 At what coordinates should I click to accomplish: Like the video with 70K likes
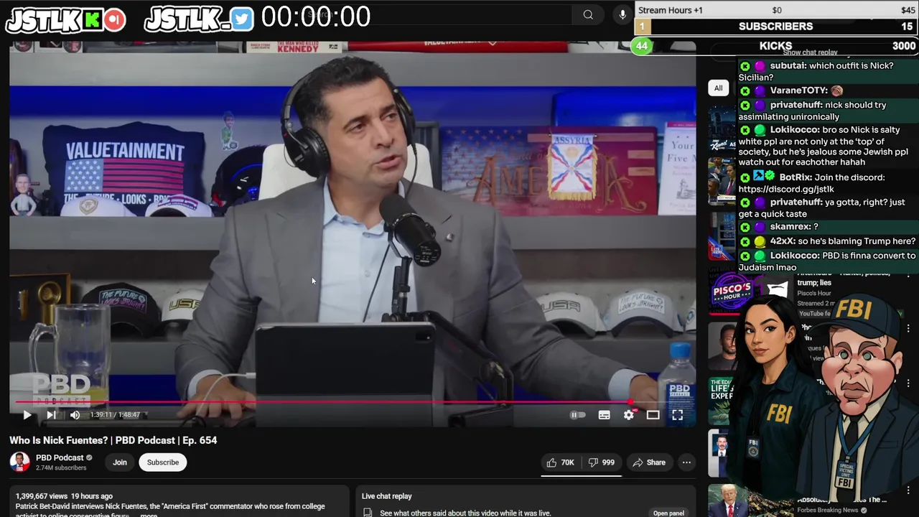560,462
